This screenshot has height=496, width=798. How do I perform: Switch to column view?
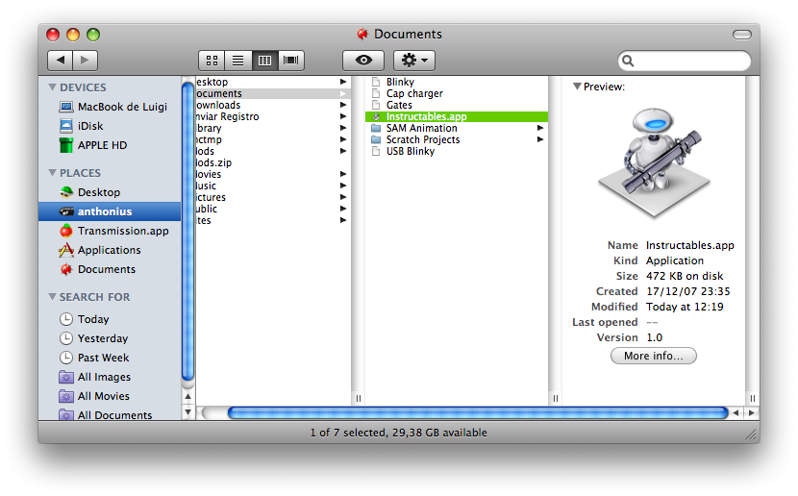click(x=264, y=61)
